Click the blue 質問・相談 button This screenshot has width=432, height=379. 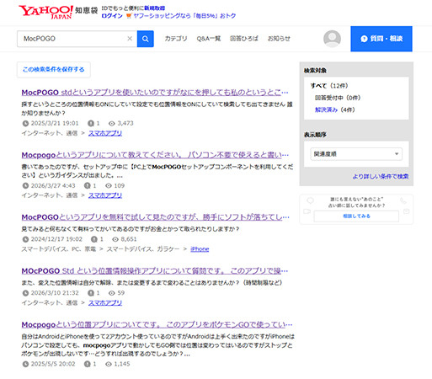(381, 39)
